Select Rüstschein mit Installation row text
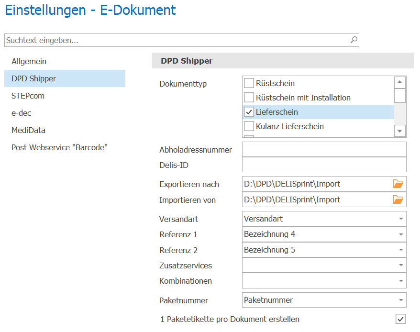 (x=303, y=98)
